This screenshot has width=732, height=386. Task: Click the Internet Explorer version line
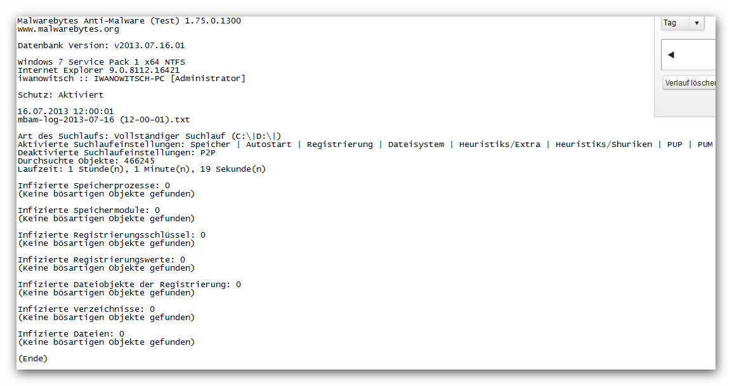[98, 70]
